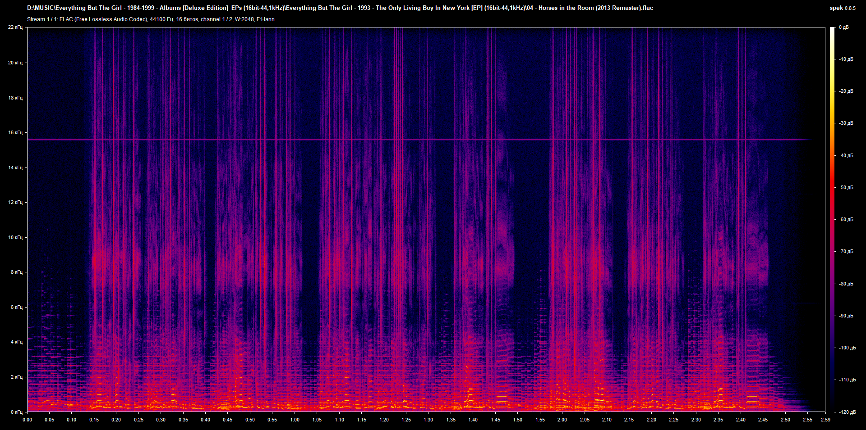
Task: Click the dB color gradient legend bar
Action: point(832,219)
